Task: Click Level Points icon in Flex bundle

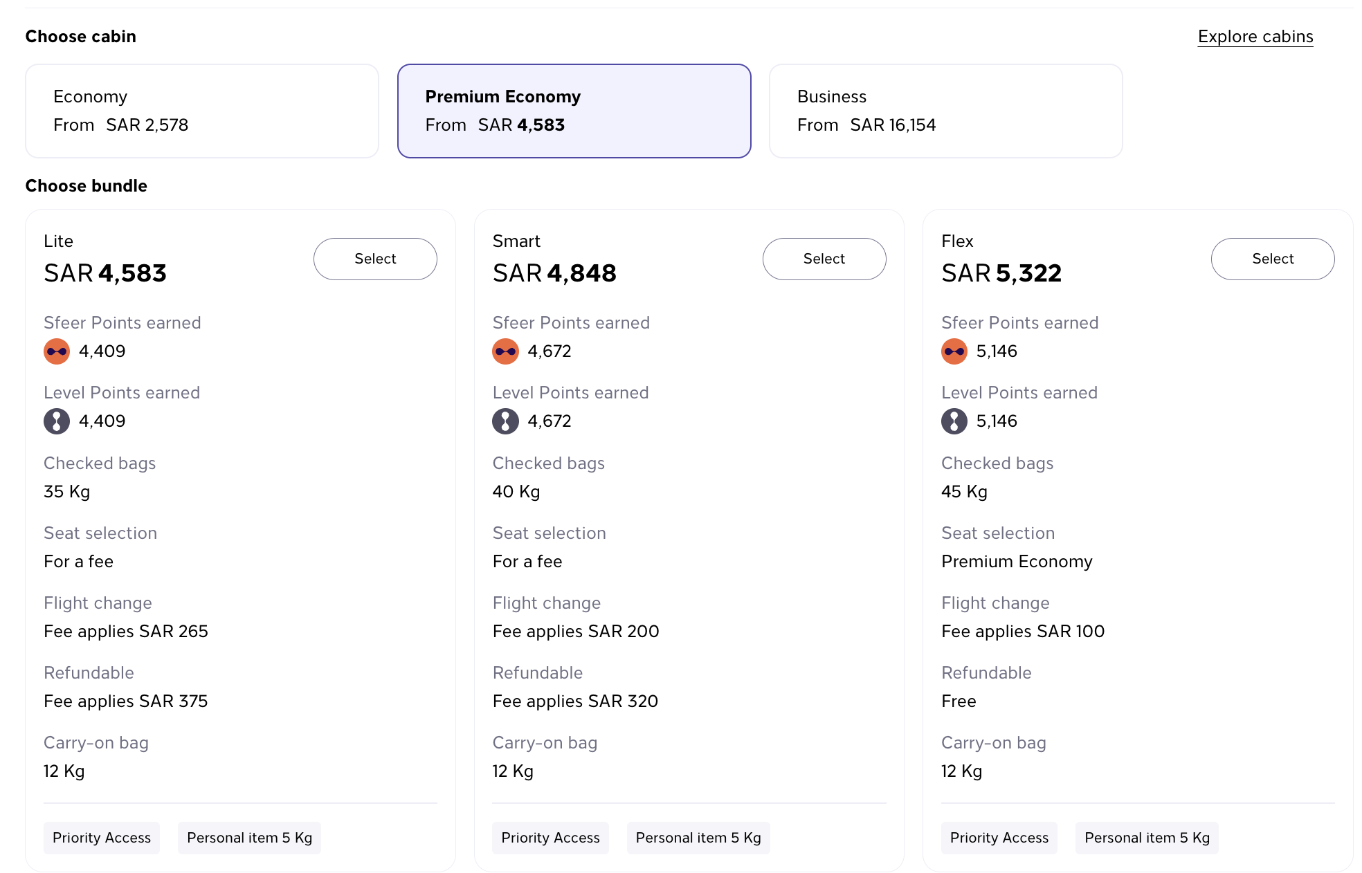Action: [x=954, y=421]
